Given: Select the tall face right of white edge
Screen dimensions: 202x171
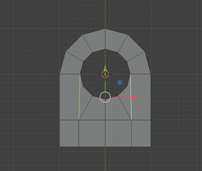Looking at the screenshot, I should click(x=141, y=97).
